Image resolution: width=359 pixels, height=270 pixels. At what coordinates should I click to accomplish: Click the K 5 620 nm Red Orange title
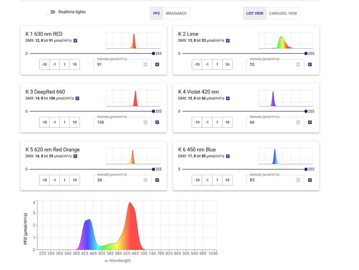tap(53, 149)
